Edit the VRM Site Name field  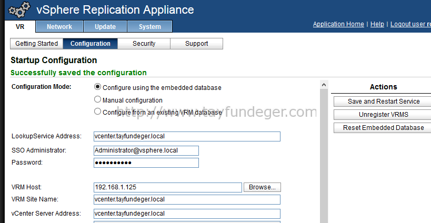(x=187, y=200)
